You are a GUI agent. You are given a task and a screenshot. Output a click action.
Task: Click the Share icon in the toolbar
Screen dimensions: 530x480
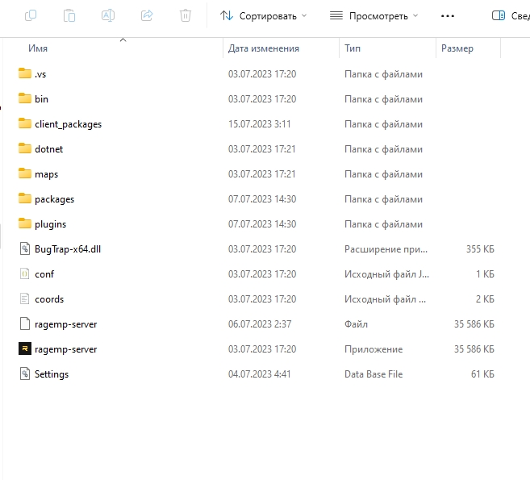147,15
